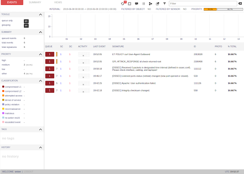
Task: Click activity grid for ET POLICY curl row
Action: 84,54
